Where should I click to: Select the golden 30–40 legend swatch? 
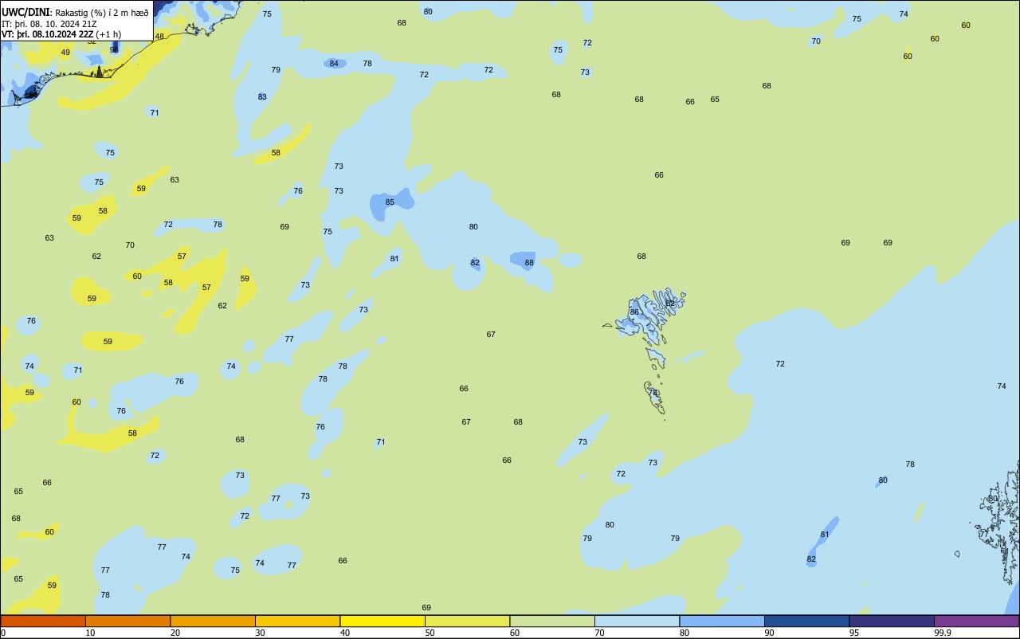297,621
